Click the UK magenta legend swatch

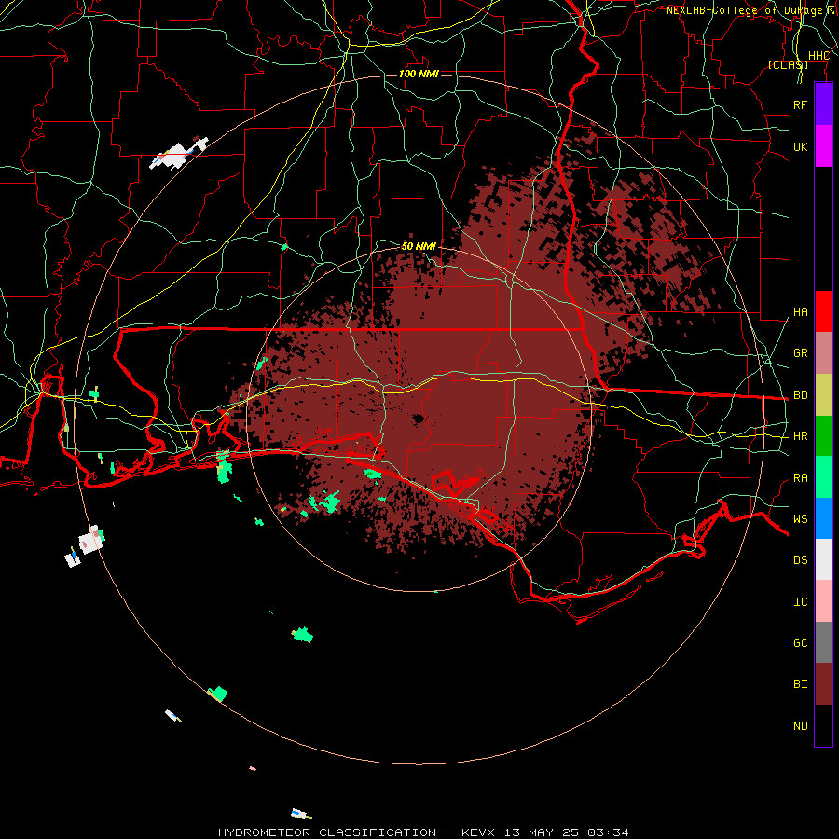(x=823, y=146)
